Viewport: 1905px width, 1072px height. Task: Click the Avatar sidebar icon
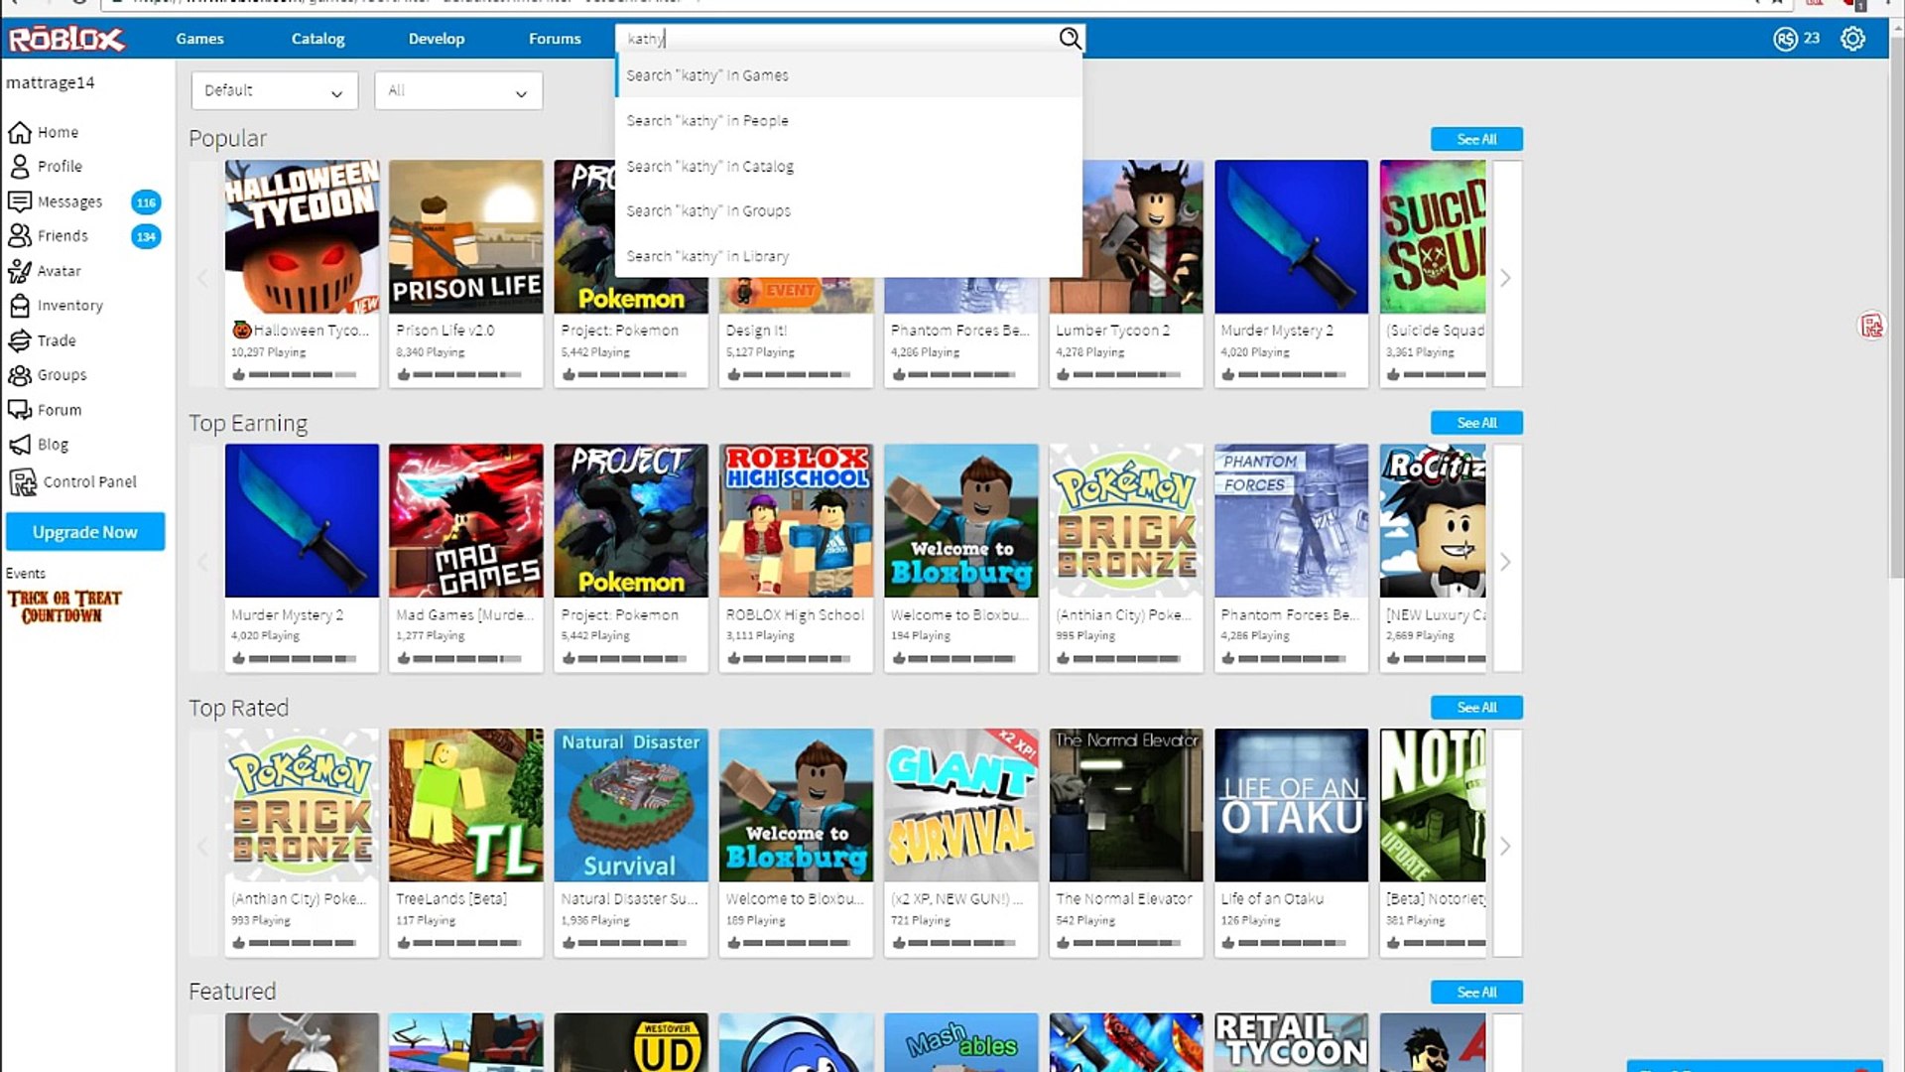pyautogui.click(x=20, y=271)
